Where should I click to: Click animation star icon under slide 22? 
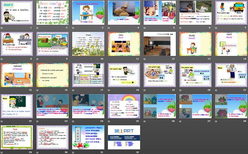pos(2,121)
